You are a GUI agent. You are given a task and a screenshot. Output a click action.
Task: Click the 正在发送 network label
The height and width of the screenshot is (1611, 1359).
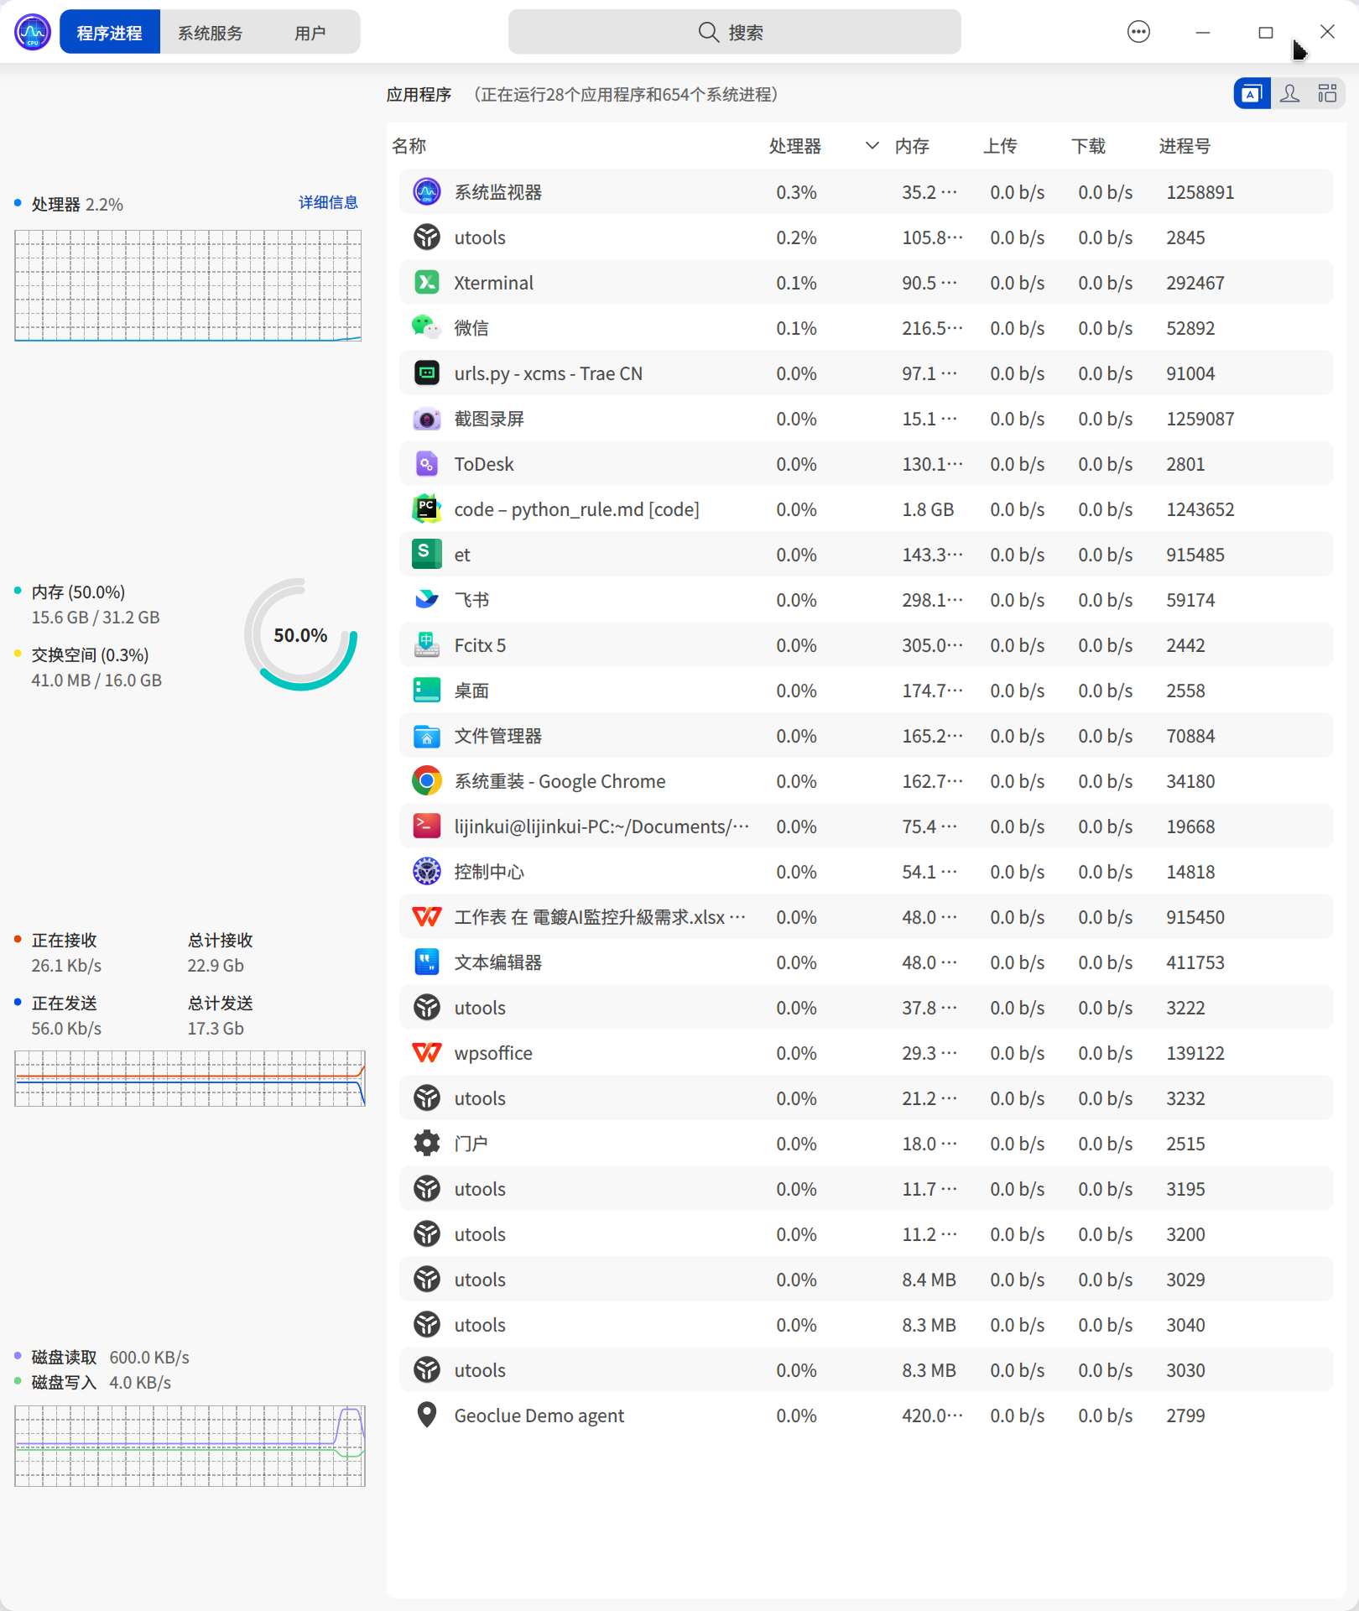pos(64,1004)
